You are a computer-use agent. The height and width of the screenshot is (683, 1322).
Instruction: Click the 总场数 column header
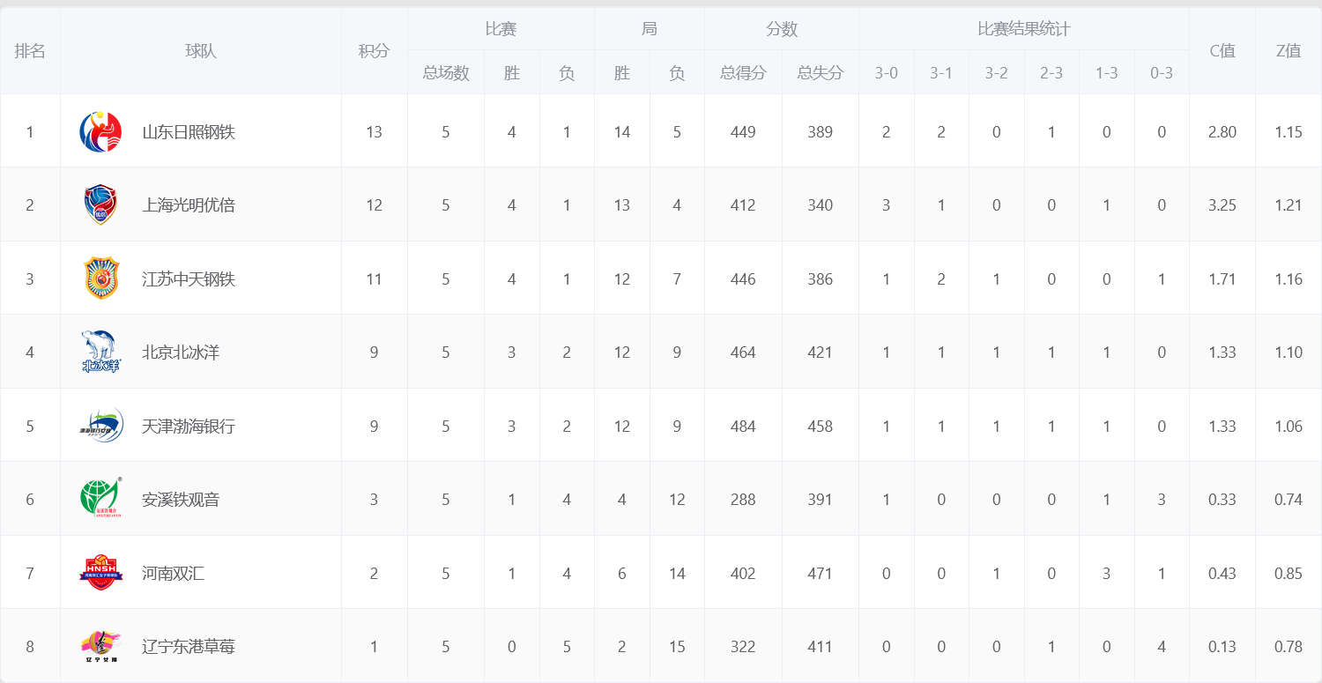coord(446,73)
